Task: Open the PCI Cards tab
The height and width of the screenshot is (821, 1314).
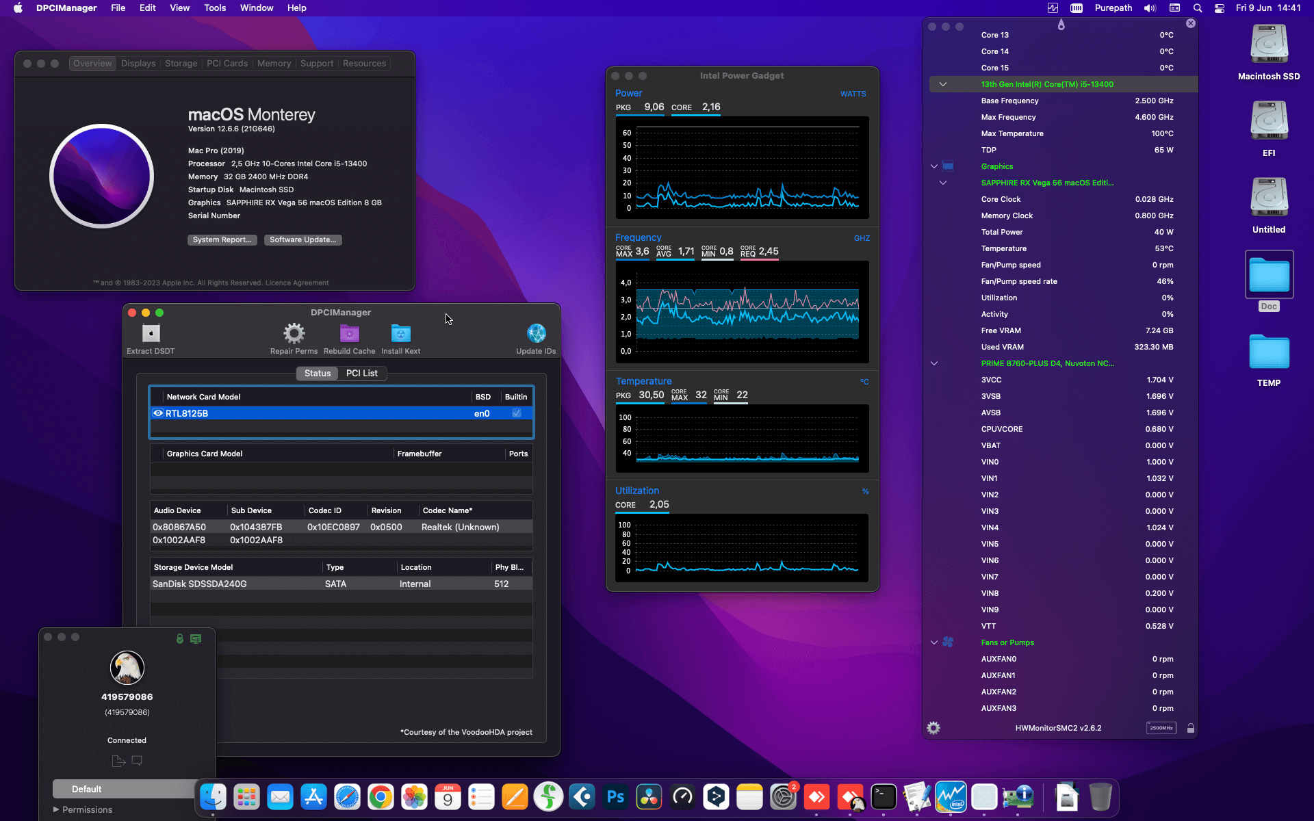Action: pyautogui.click(x=227, y=64)
